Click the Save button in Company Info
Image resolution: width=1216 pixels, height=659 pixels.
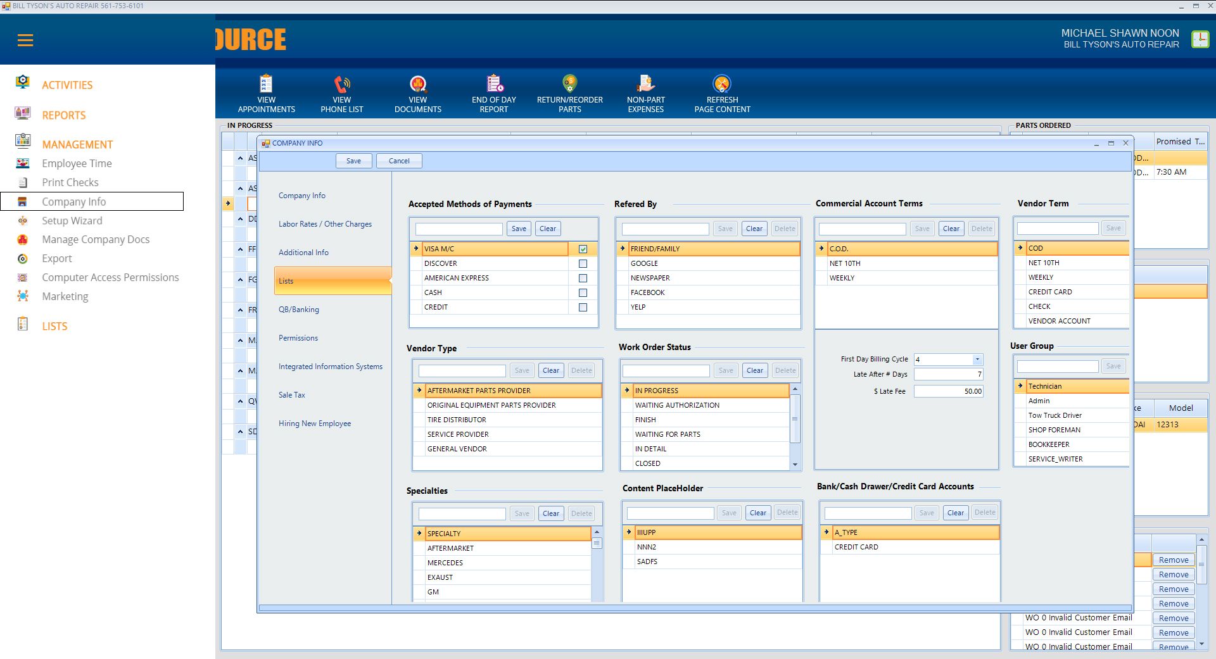coord(353,161)
